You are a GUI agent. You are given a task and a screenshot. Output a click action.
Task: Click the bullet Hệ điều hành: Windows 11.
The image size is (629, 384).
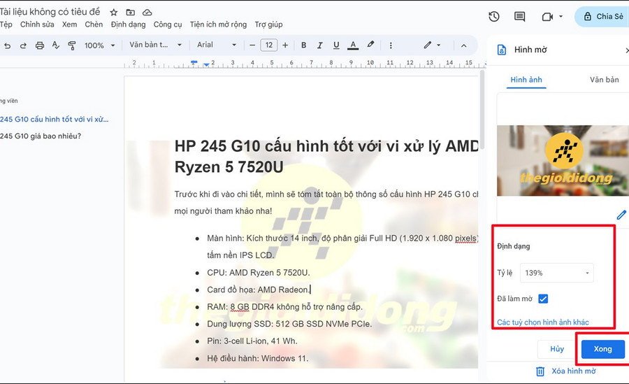click(257, 358)
